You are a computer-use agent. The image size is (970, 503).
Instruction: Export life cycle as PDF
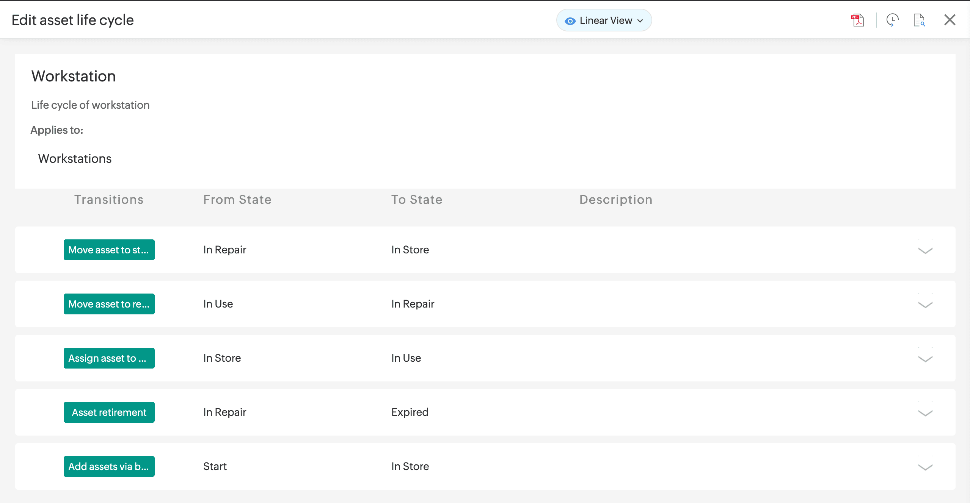[857, 20]
